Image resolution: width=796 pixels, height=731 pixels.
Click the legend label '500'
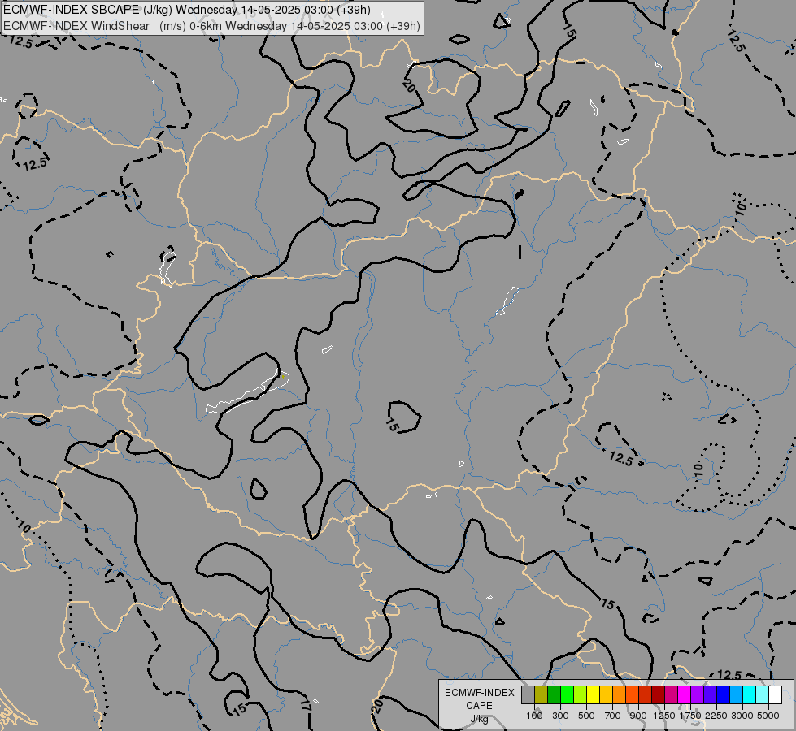click(x=586, y=716)
